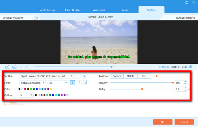This screenshot has height=127, width=198.
Task: Click the play button in the player
Action: click(7, 67)
